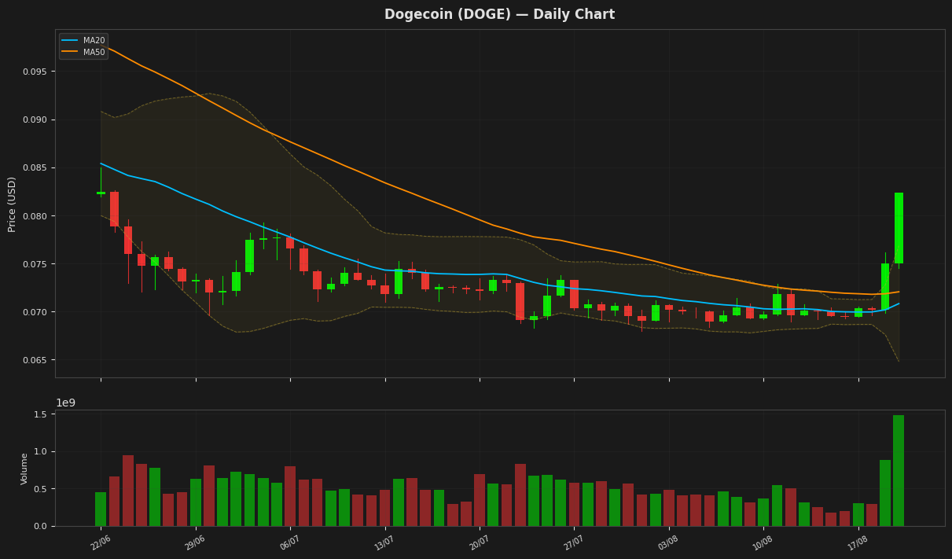Click the 13/07 date label
Image resolution: width=952 pixels, height=559 pixels.
coord(384,543)
